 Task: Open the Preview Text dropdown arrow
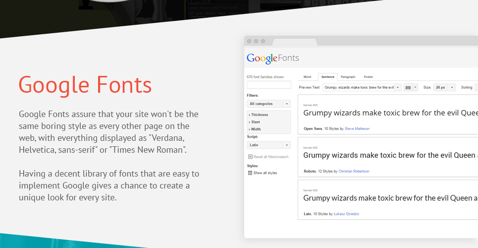pyautogui.click(x=398, y=88)
